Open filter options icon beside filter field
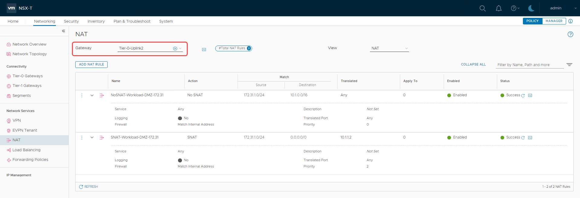580x198 pixels. [569, 65]
